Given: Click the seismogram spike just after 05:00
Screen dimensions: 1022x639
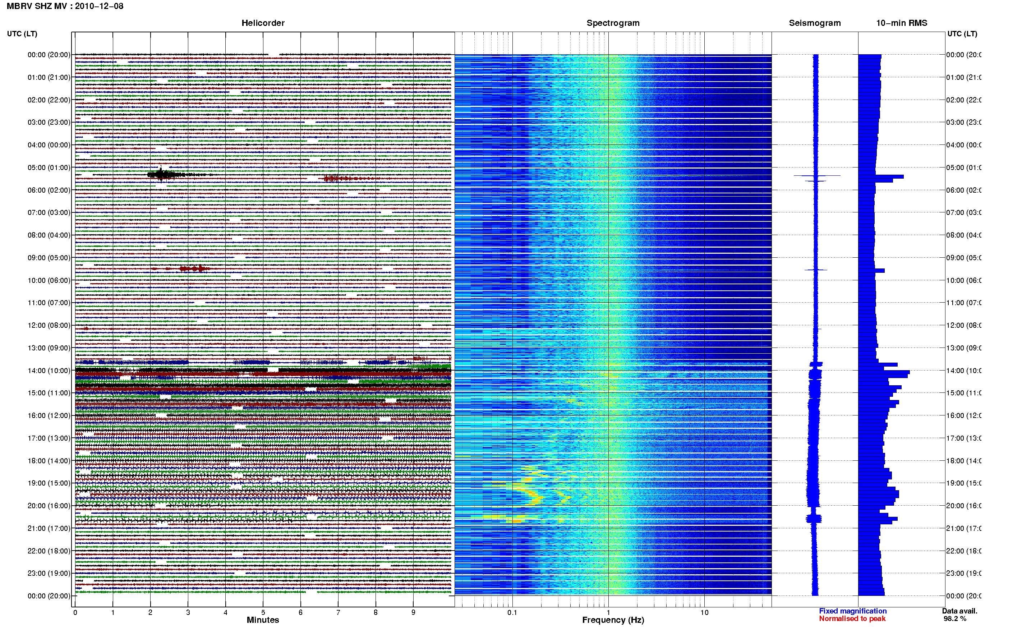Looking at the screenshot, I should (x=817, y=175).
